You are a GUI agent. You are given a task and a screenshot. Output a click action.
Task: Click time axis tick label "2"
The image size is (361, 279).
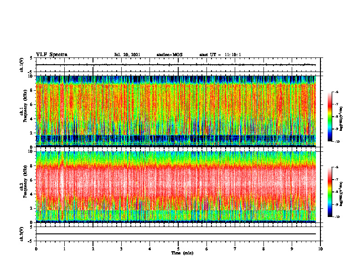pos(93,249)
